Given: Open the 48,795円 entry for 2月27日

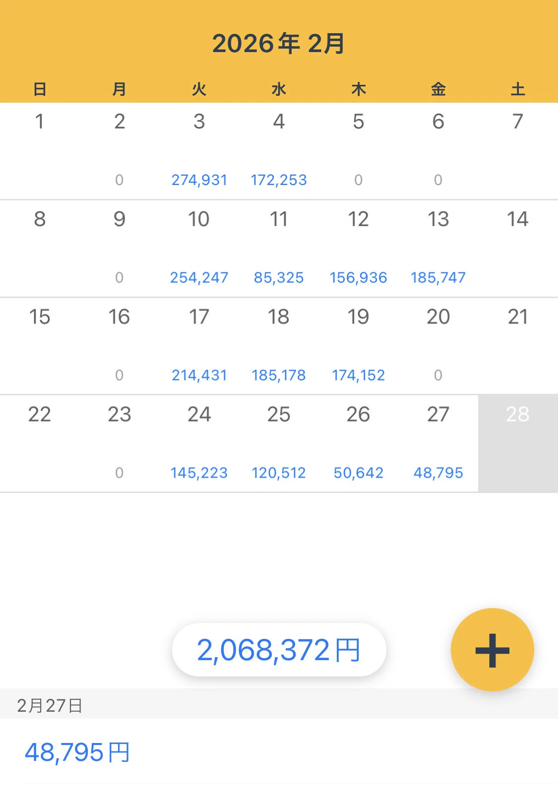Looking at the screenshot, I should click(279, 751).
